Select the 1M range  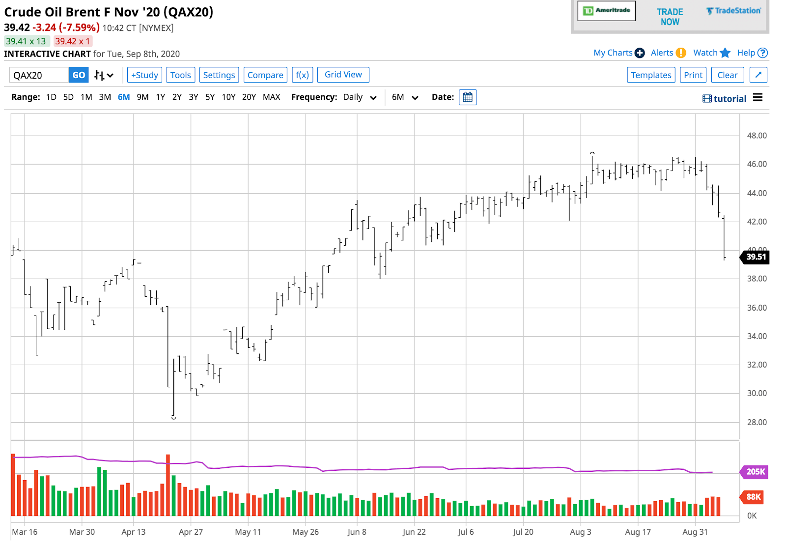86,97
